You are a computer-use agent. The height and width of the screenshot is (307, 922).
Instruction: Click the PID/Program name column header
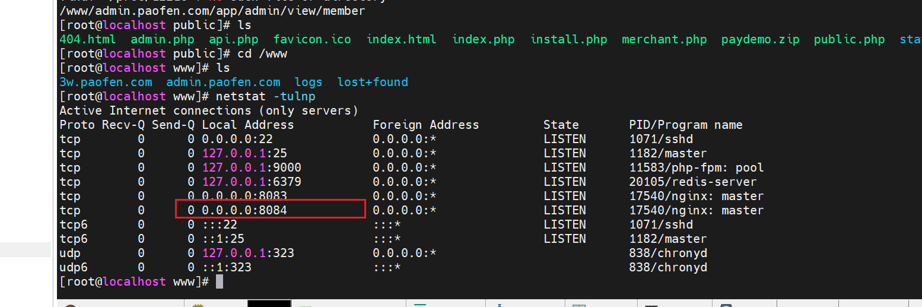pyautogui.click(x=685, y=125)
